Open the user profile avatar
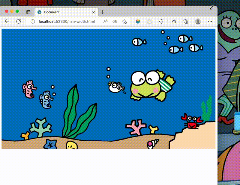 [198, 21]
